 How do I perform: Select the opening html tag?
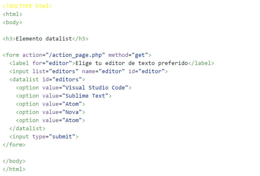click(12, 14)
